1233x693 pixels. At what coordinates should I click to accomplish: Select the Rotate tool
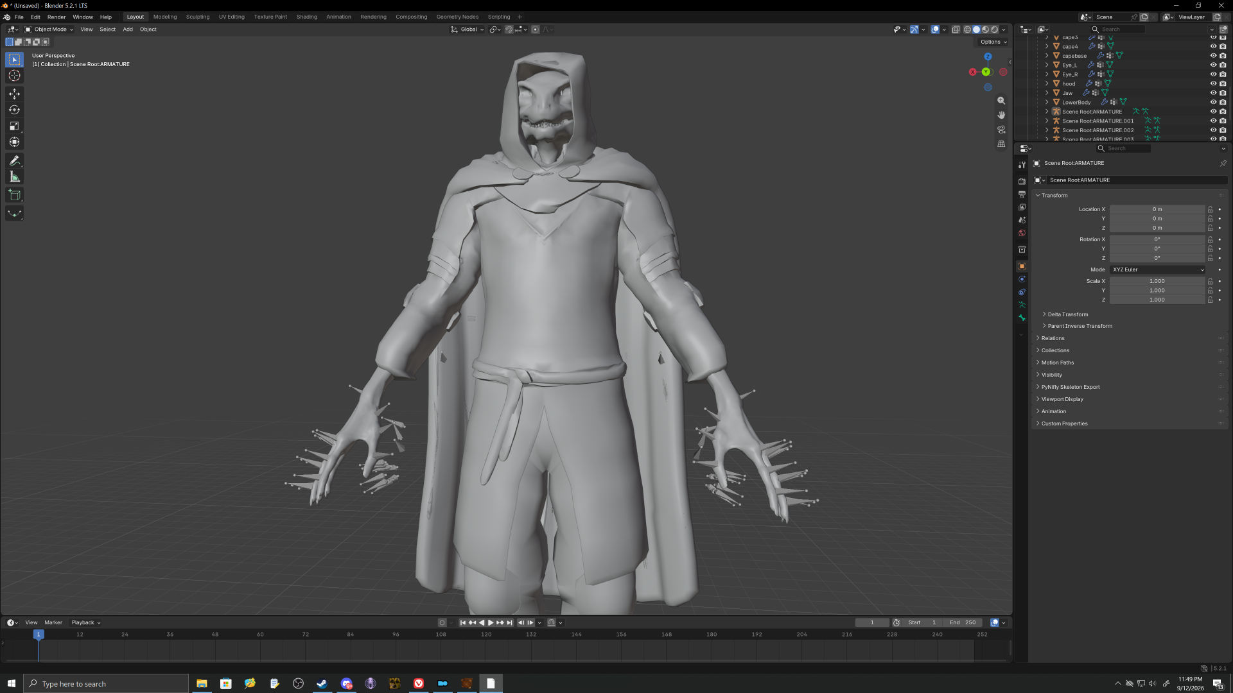point(14,110)
